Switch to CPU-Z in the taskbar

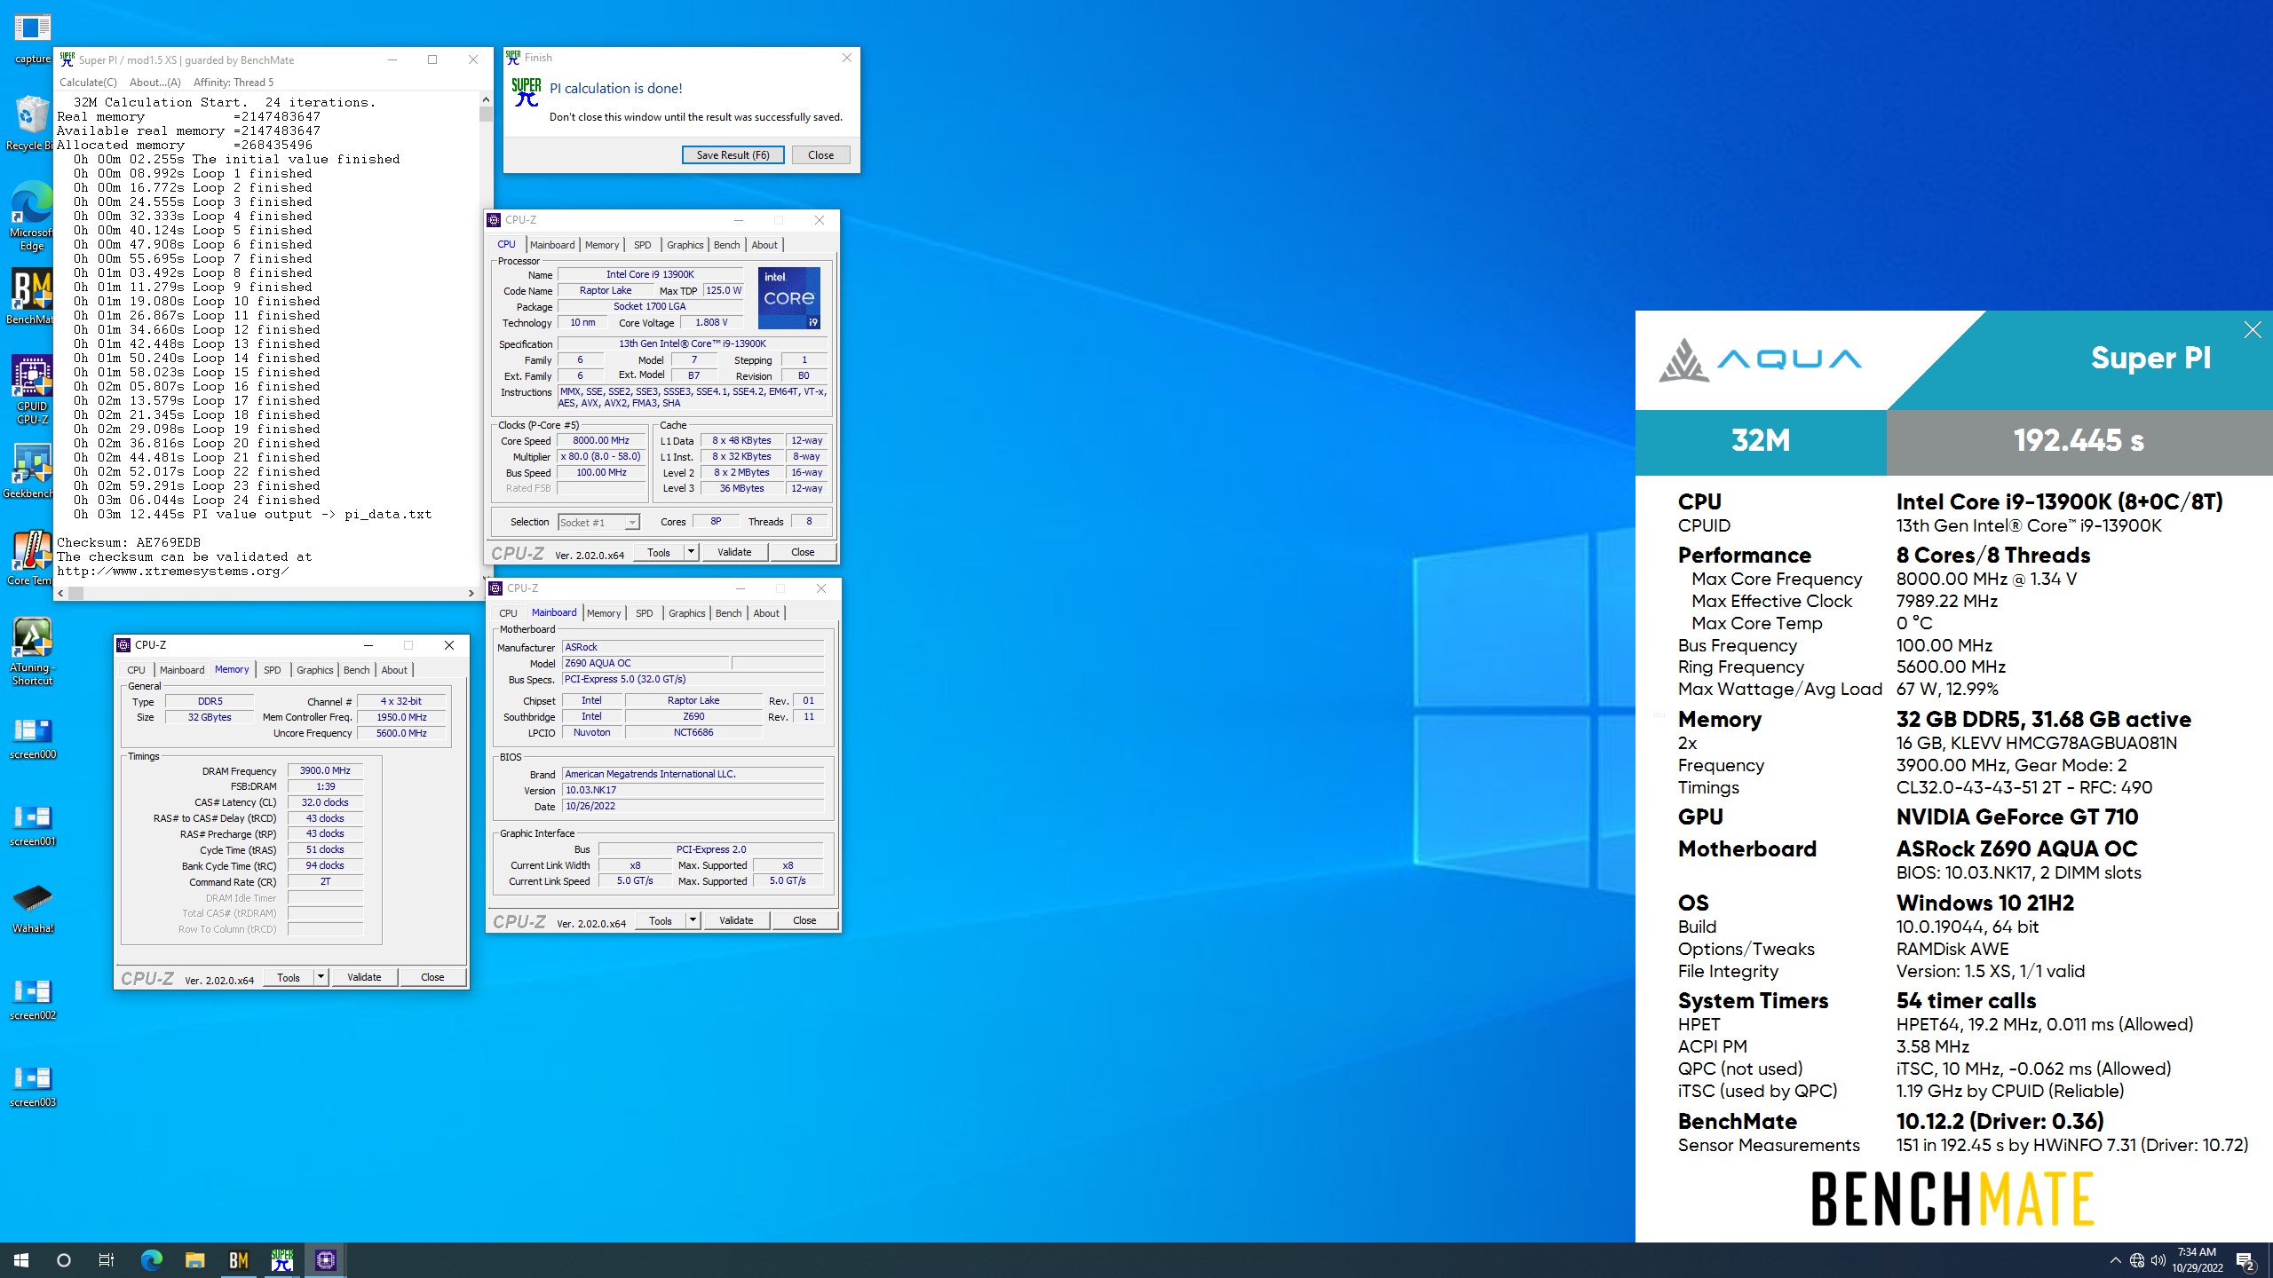[x=326, y=1260]
